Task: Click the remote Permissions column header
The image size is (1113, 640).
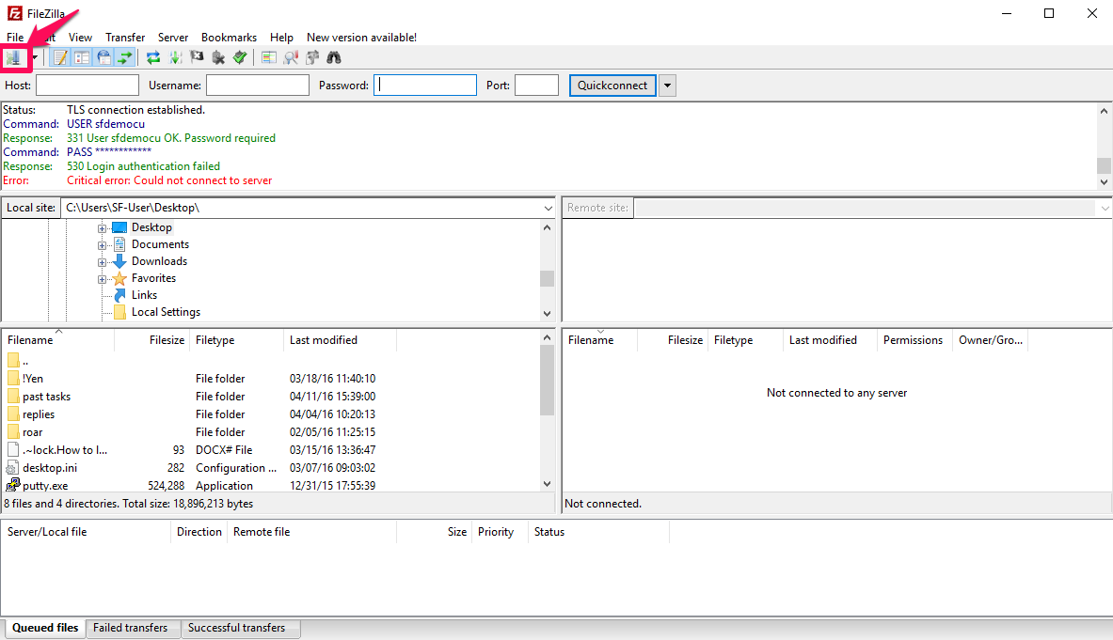Action: coord(913,340)
